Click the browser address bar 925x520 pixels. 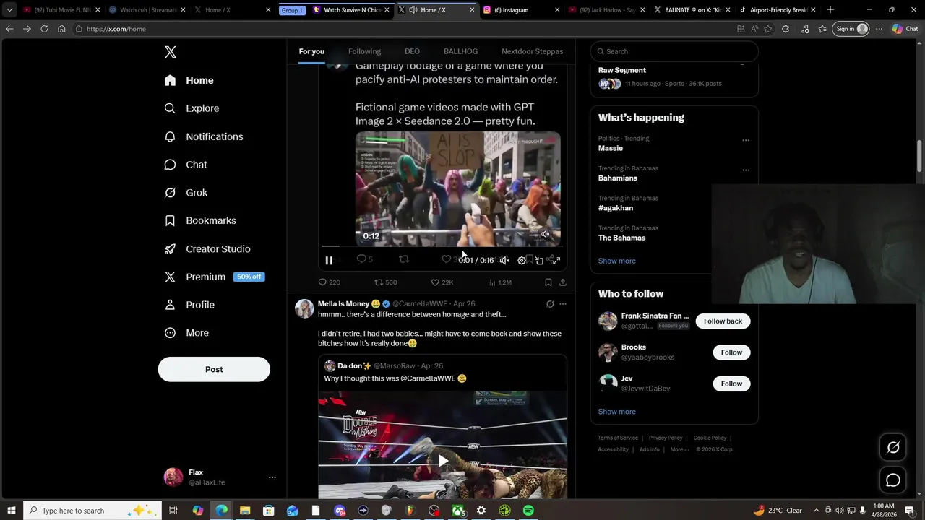click(x=405, y=29)
